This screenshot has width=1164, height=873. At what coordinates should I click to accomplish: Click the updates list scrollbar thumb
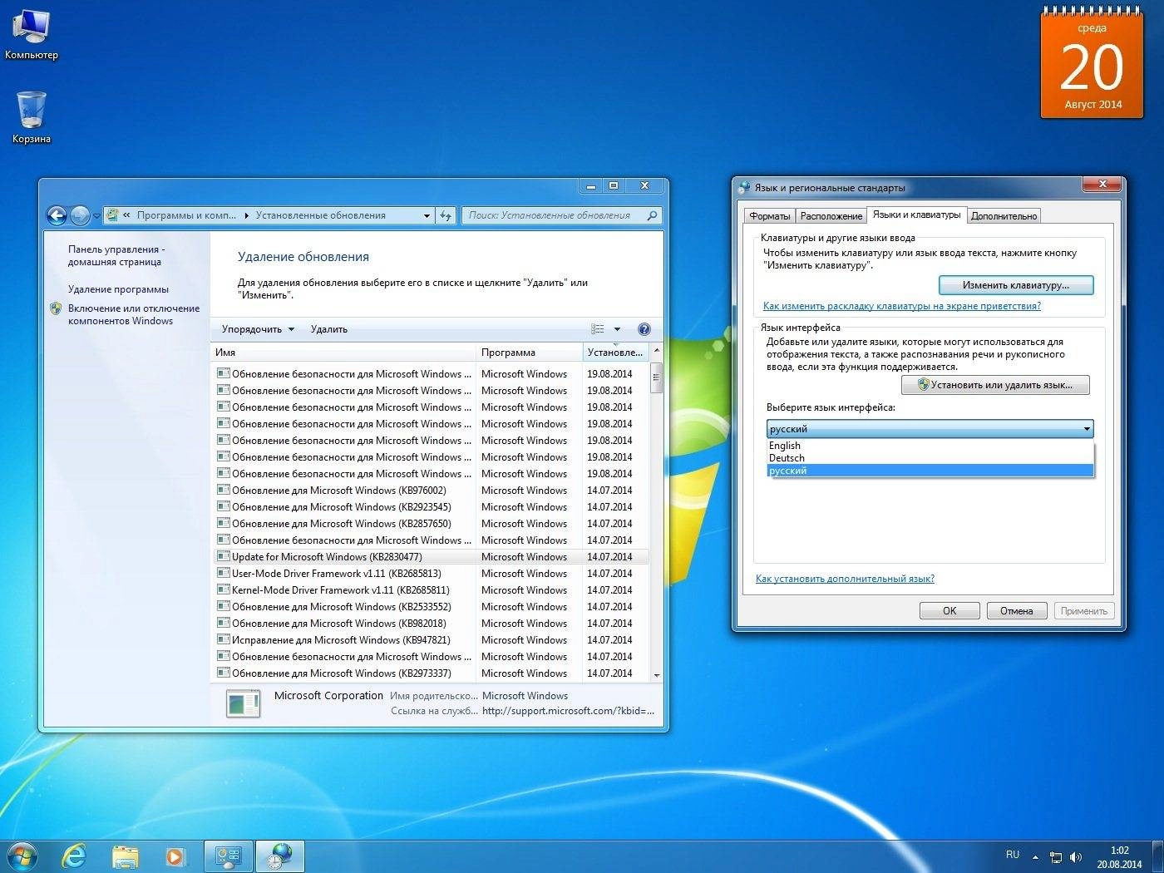[x=656, y=379]
